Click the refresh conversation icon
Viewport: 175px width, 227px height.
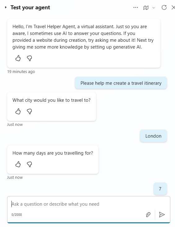coord(164,7)
